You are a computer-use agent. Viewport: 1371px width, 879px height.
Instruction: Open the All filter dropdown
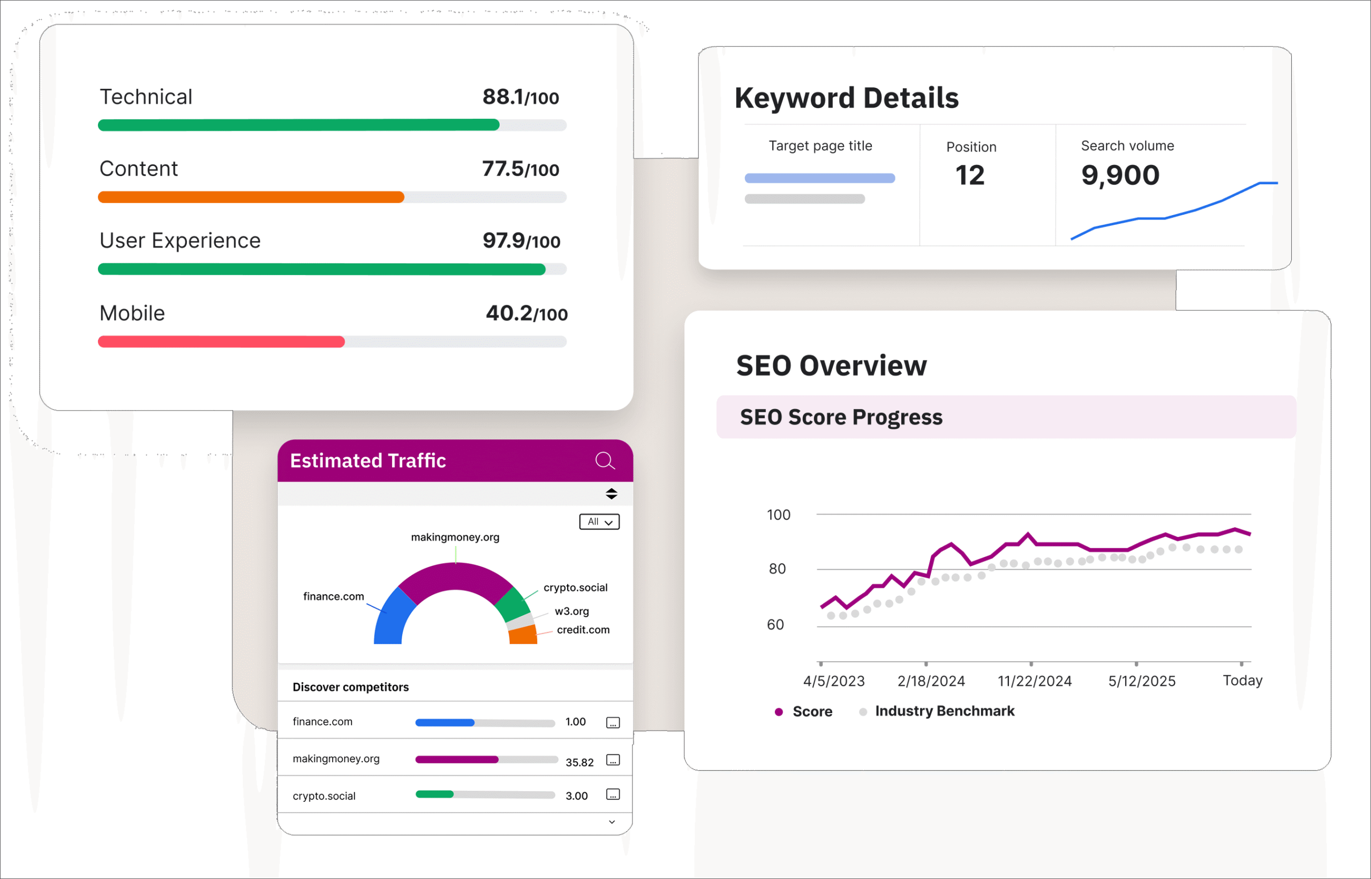pos(599,522)
